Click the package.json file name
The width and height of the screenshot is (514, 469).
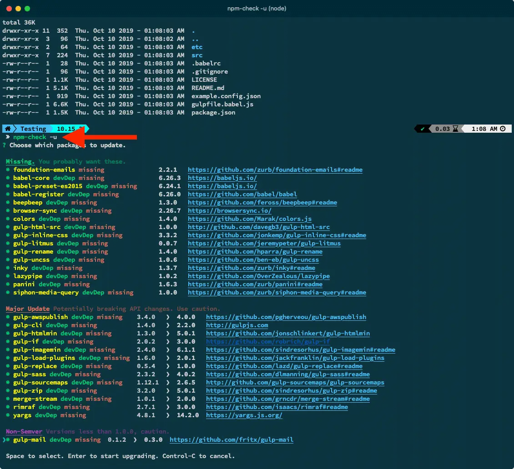tap(213, 112)
